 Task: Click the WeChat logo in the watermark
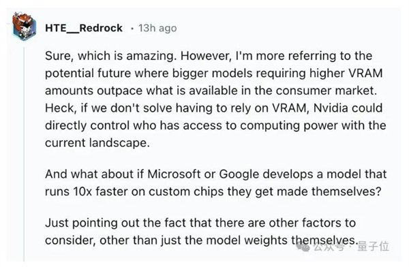[x=303, y=246]
